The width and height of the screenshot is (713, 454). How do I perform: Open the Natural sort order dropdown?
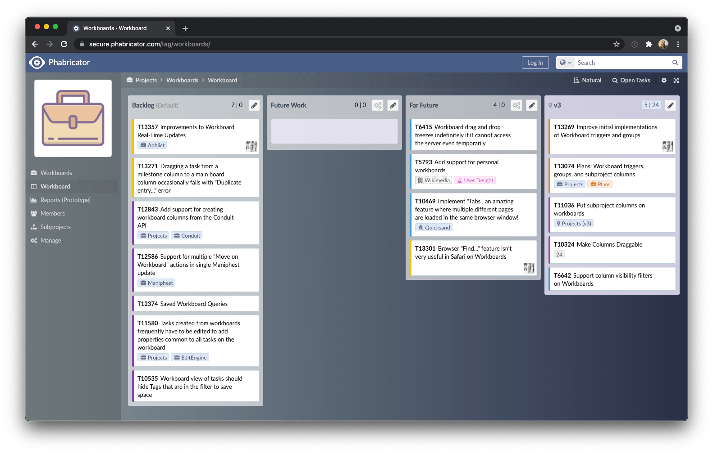[587, 80]
